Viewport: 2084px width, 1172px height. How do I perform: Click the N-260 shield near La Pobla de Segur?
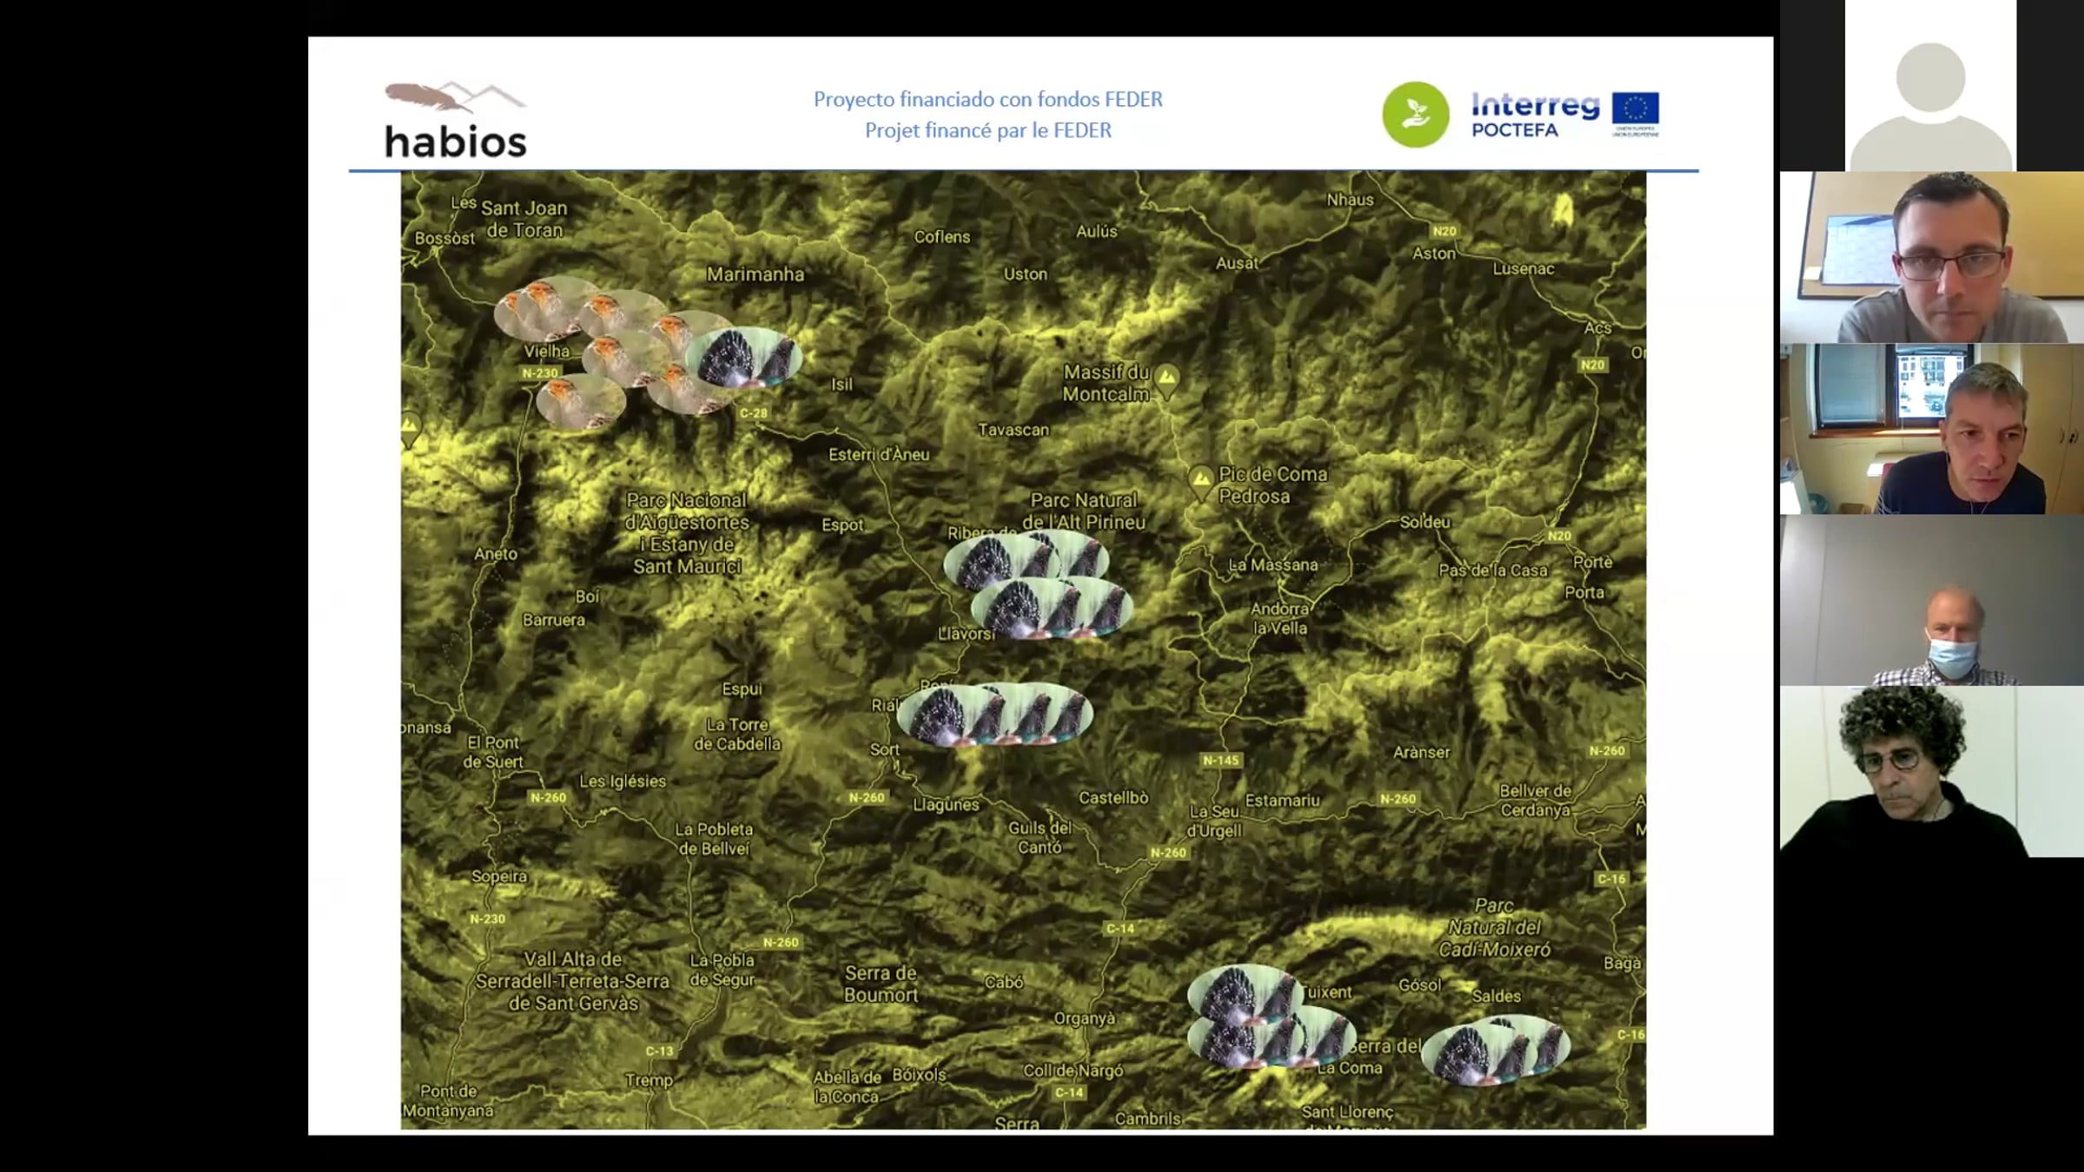pos(781,943)
